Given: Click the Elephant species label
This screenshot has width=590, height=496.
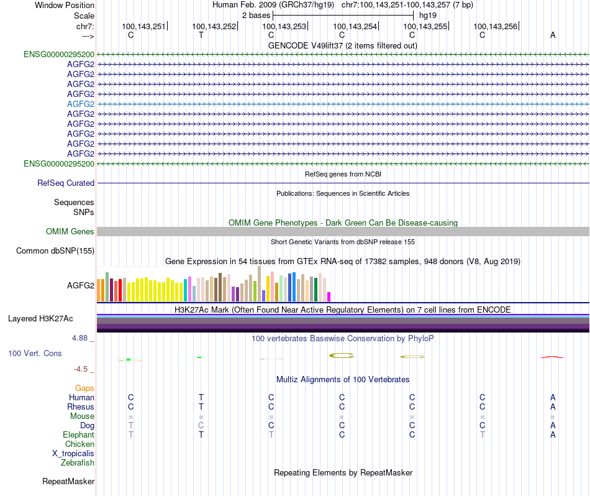Looking at the screenshot, I should tap(78, 435).
